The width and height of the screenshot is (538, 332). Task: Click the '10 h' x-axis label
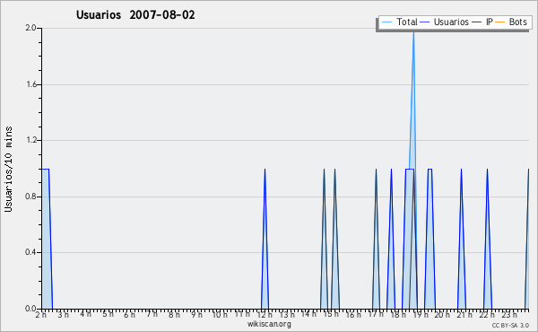[x=220, y=314]
